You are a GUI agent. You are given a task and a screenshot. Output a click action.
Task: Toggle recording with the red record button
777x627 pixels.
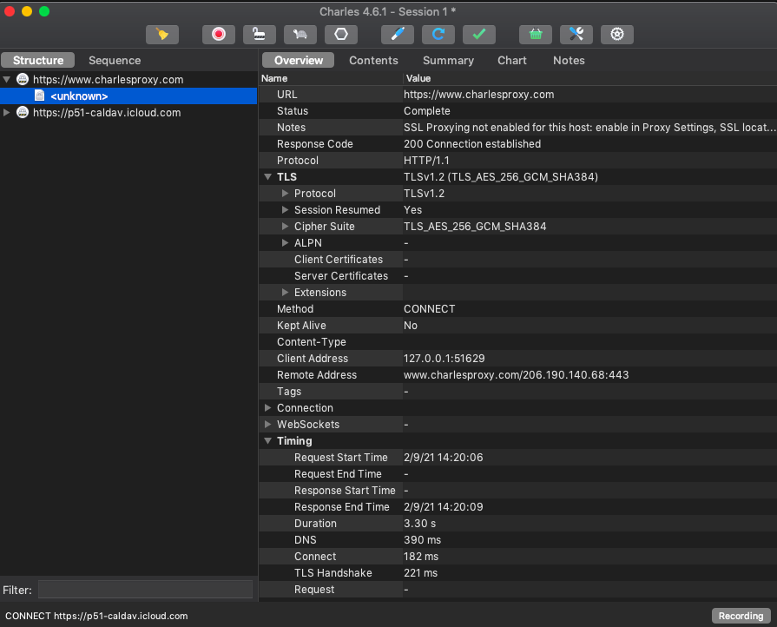click(x=219, y=34)
